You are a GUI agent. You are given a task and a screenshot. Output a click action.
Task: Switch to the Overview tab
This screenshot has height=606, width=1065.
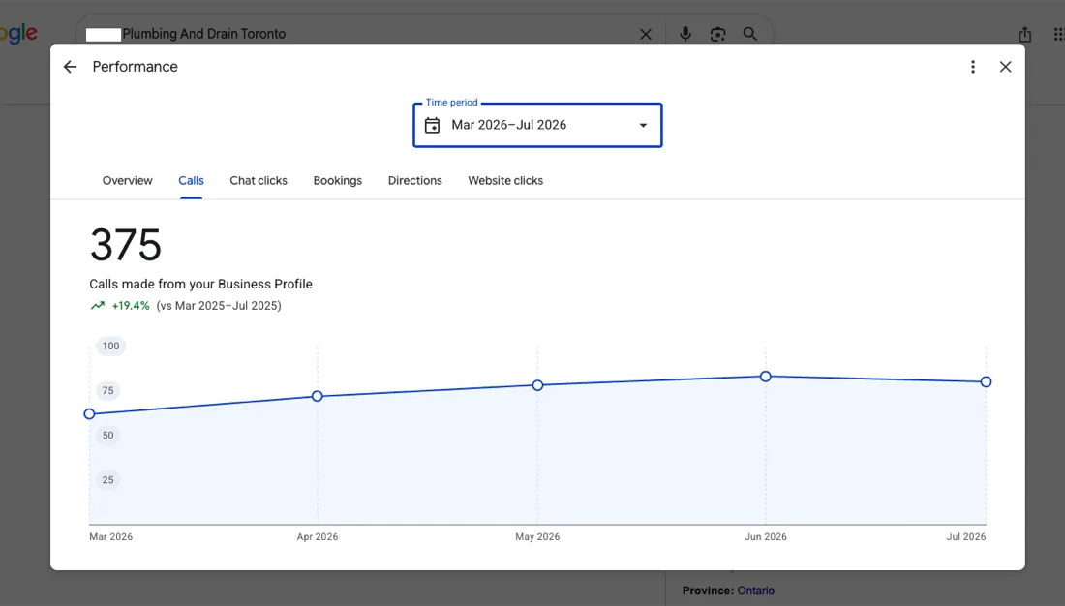point(127,181)
